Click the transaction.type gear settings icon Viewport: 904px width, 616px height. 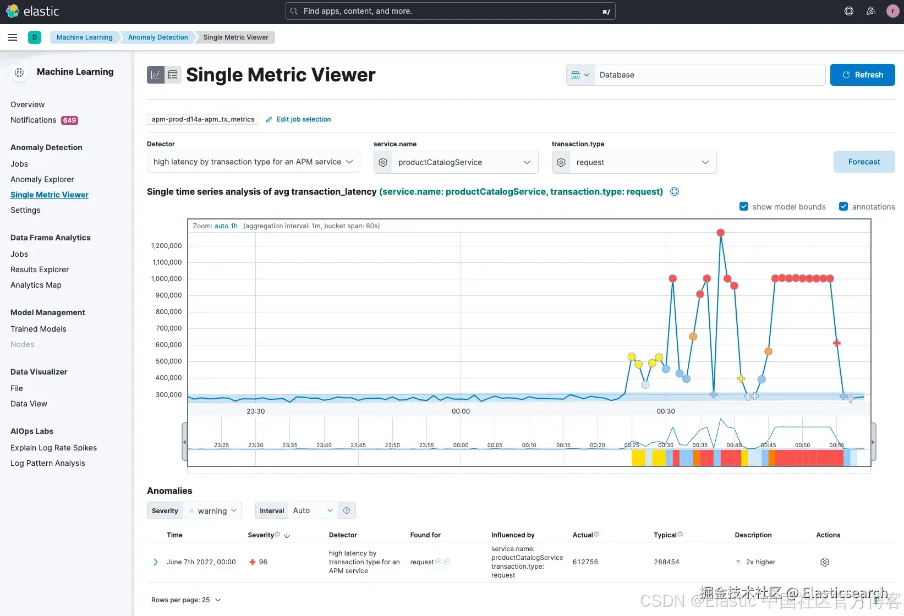pyautogui.click(x=561, y=162)
